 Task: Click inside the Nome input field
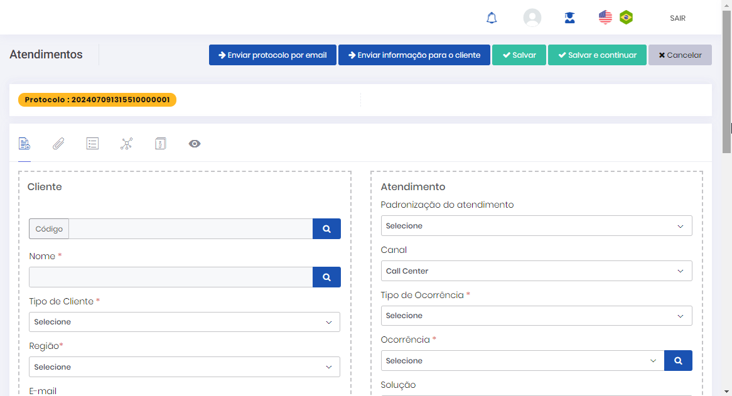click(x=171, y=277)
